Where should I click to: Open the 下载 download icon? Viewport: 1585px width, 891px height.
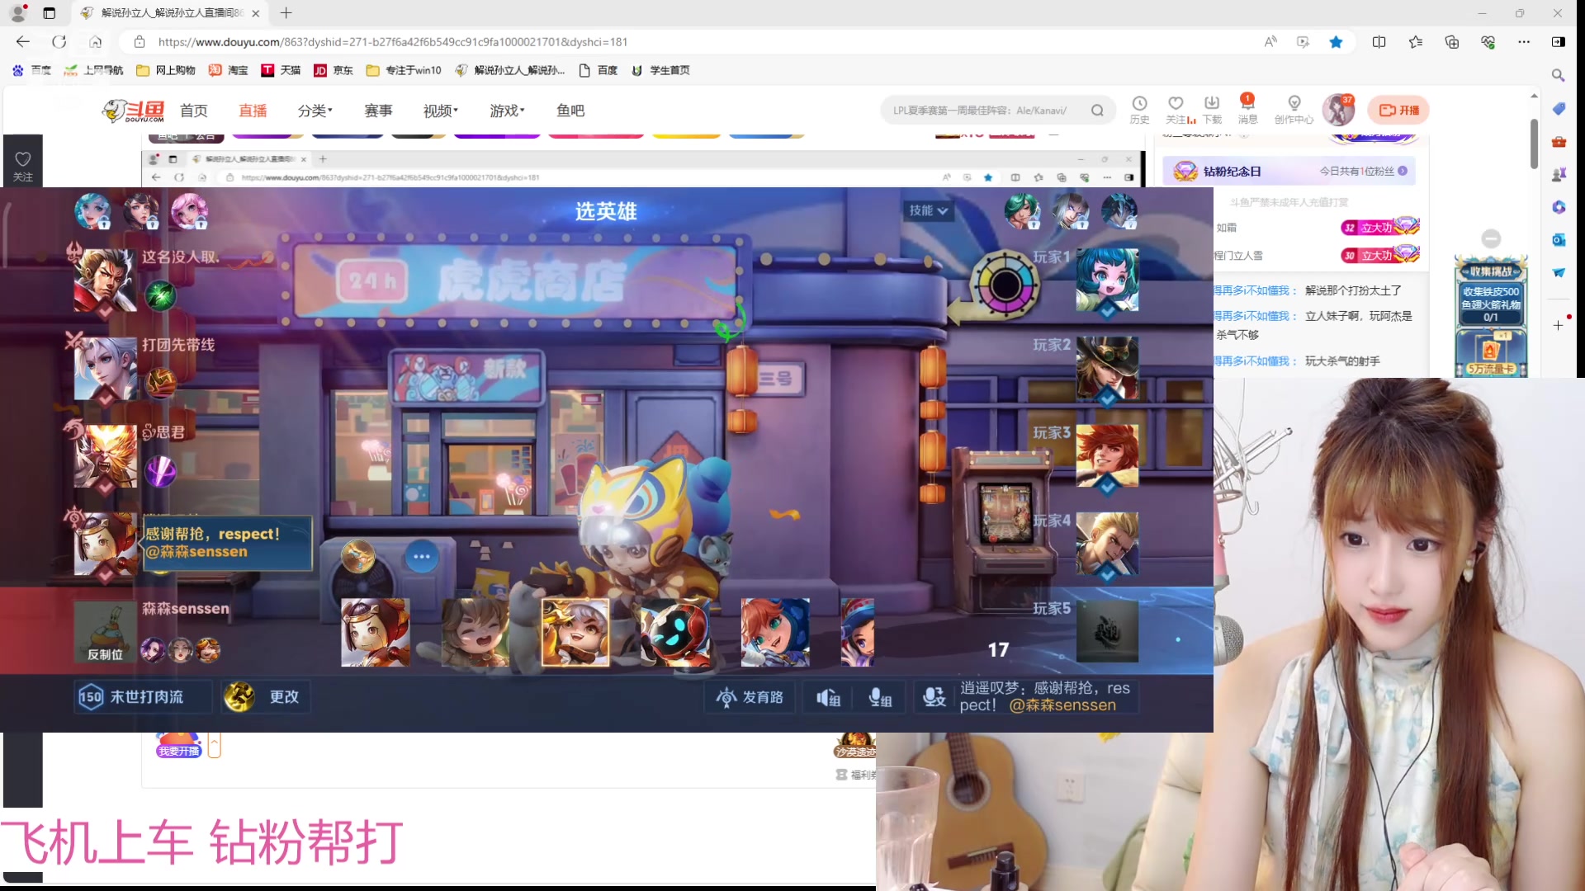[1212, 109]
